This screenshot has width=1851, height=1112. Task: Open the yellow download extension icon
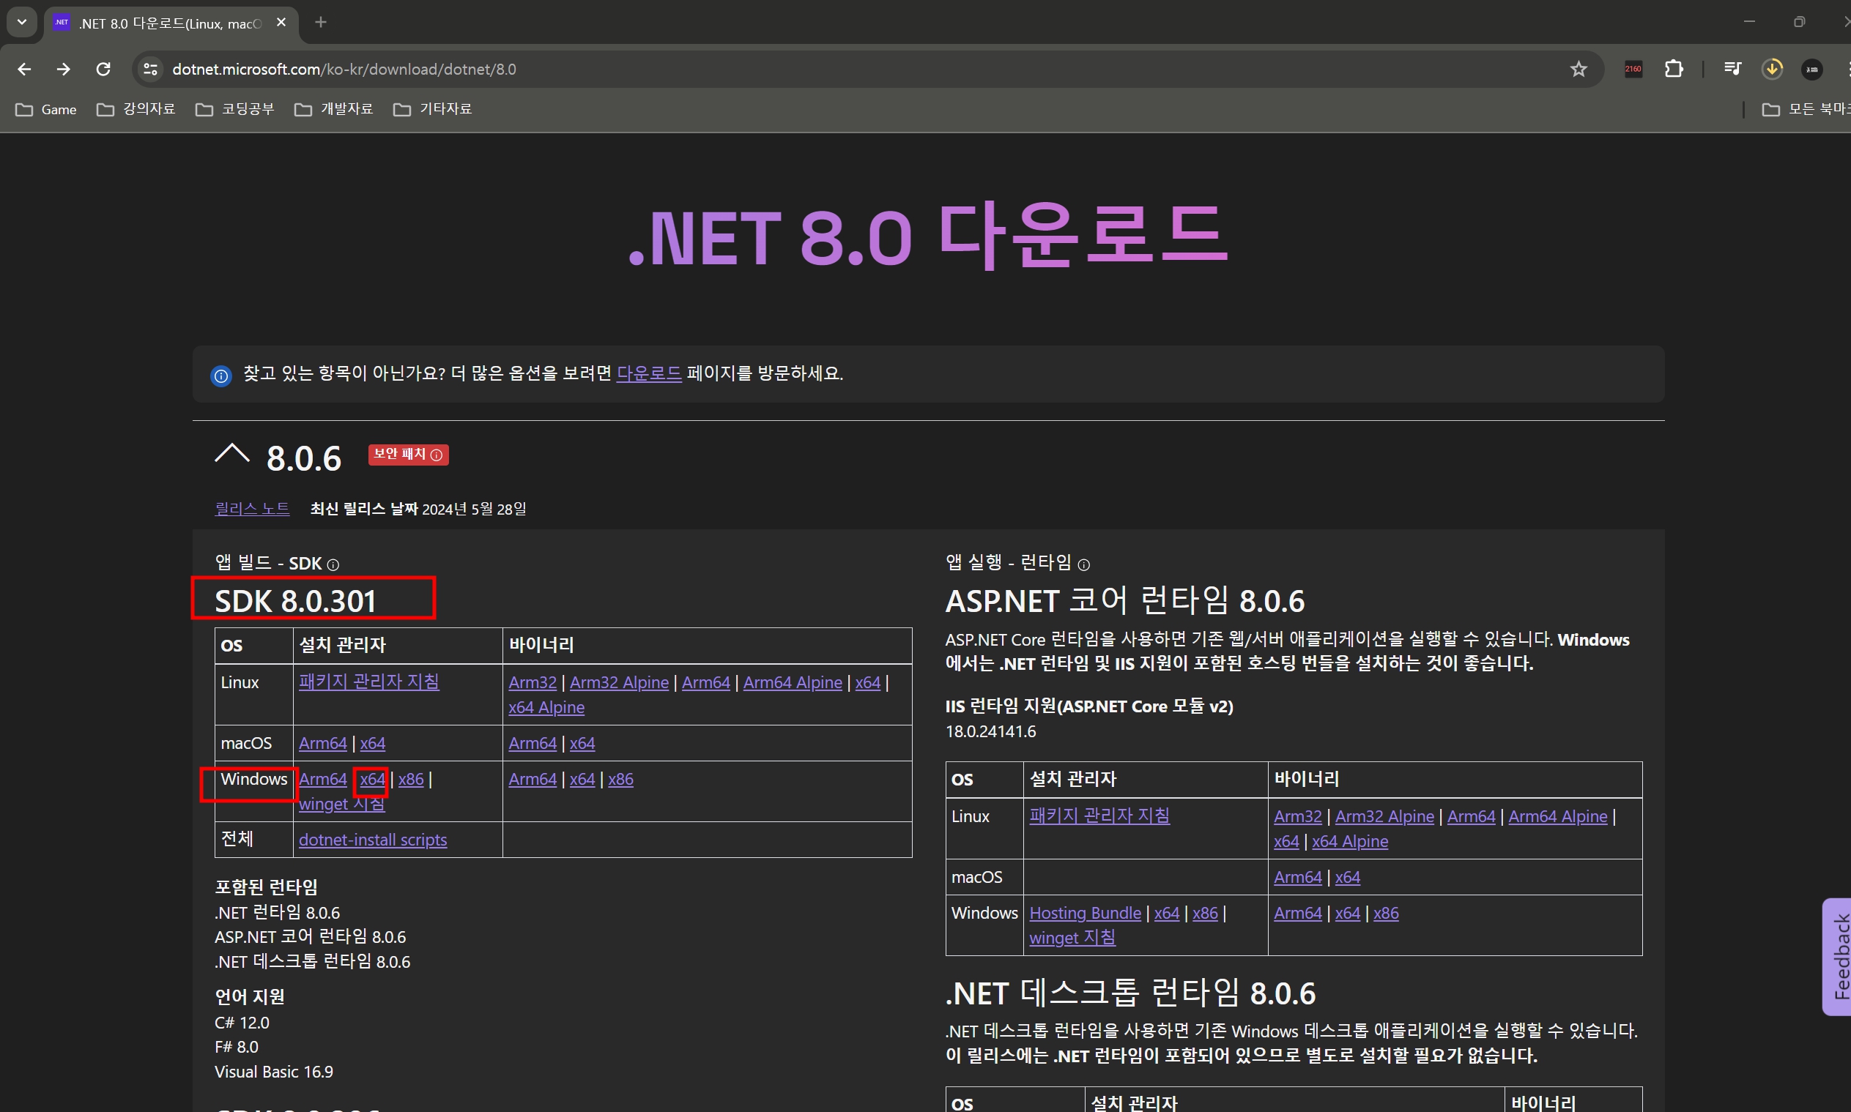[1772, 69]
